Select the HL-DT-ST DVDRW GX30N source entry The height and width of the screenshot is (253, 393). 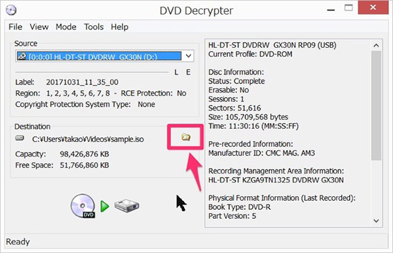click(x=100, y=56)
